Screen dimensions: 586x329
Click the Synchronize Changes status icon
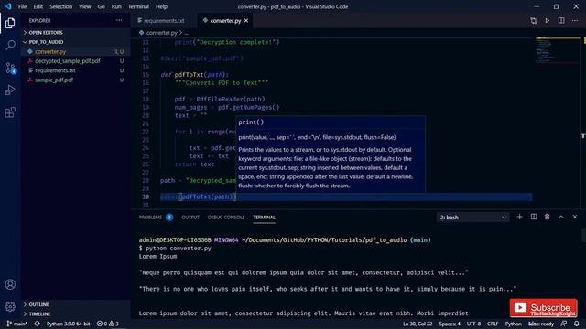click(37, 324)
